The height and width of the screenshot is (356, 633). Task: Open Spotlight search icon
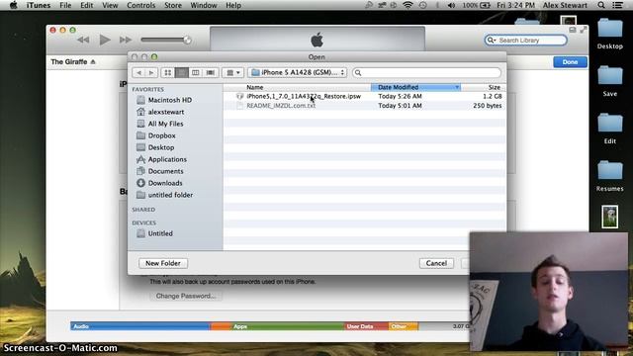coord(601,5)
